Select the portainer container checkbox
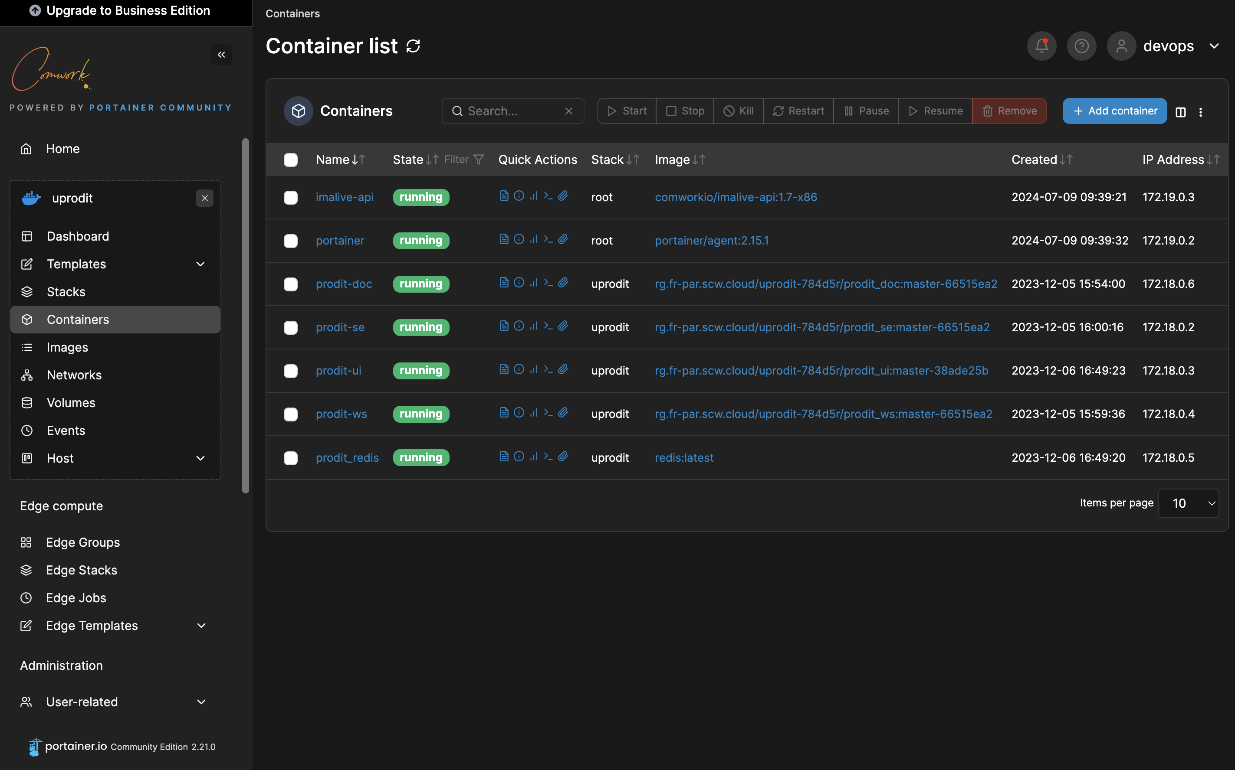1235x770 pixels. (x=291, y=241)
